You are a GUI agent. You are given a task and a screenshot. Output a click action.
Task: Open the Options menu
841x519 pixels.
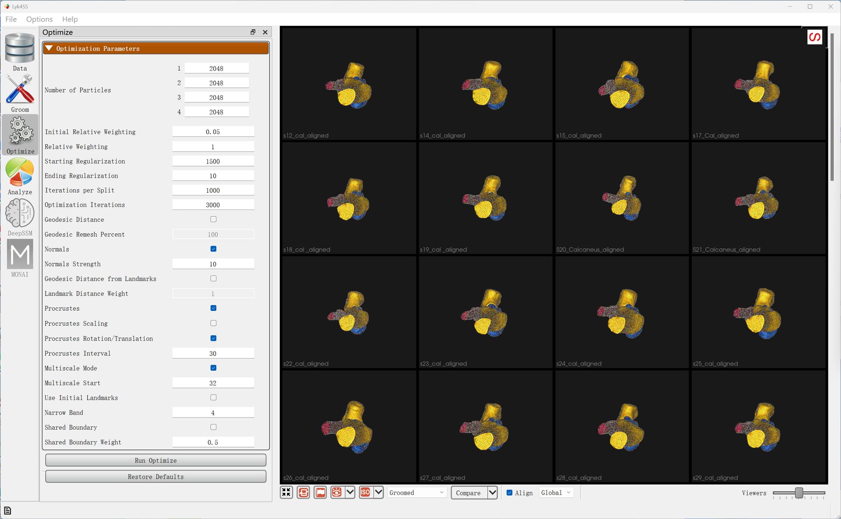click(39, 19)
